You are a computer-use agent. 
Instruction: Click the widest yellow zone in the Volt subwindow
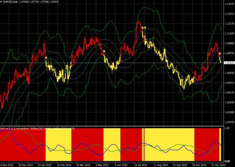[x=169, y=145]
